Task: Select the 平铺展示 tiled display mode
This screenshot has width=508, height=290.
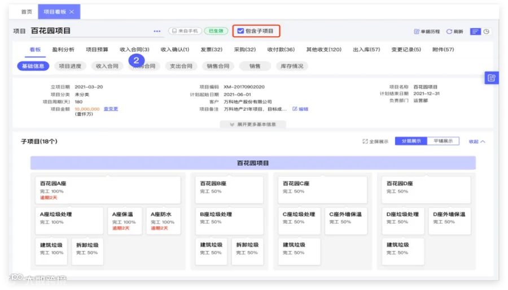Action: pyautogui.click(x=443, y=141)
